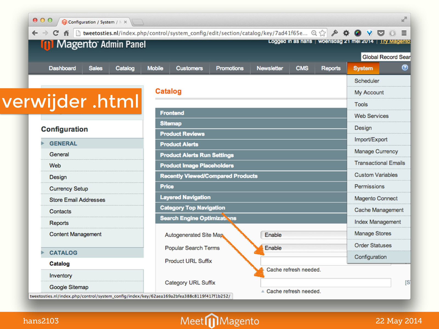Select Web Services in System dropdown
The image size is (439, 329).
tap(379, 116)
